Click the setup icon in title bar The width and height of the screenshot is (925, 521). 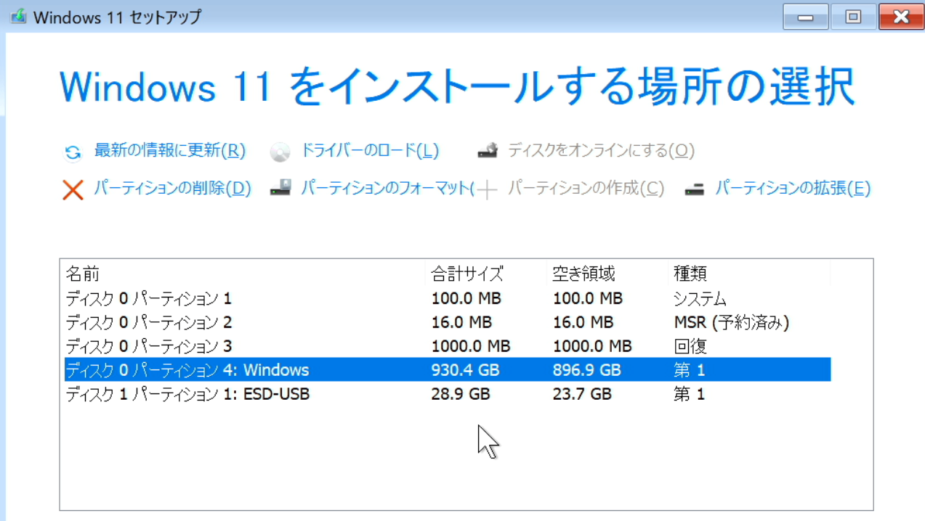[x=18, y=16]
